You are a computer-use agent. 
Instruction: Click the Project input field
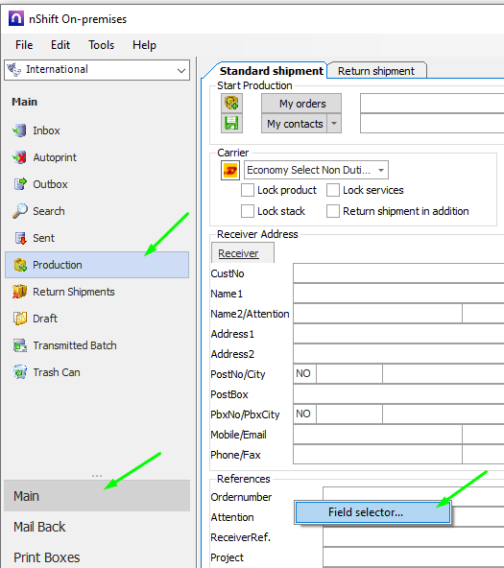414,557
